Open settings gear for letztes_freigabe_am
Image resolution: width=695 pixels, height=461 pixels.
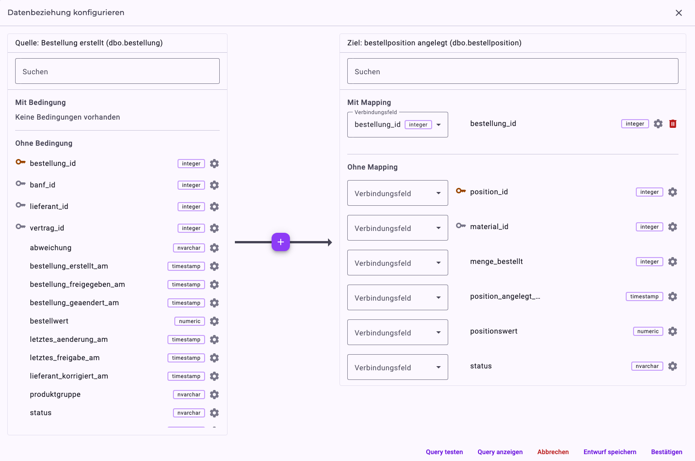point(214,358)
